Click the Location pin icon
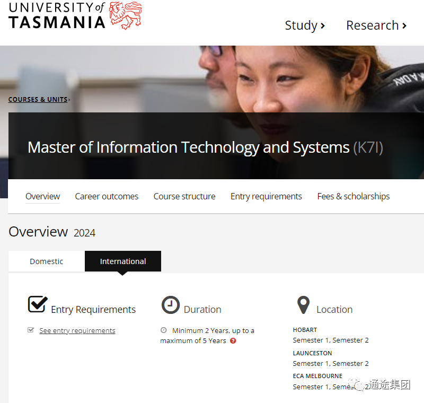 coord(303,305)
